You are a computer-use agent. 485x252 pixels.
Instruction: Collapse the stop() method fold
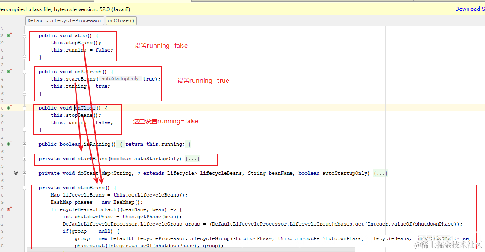point(24,35)
